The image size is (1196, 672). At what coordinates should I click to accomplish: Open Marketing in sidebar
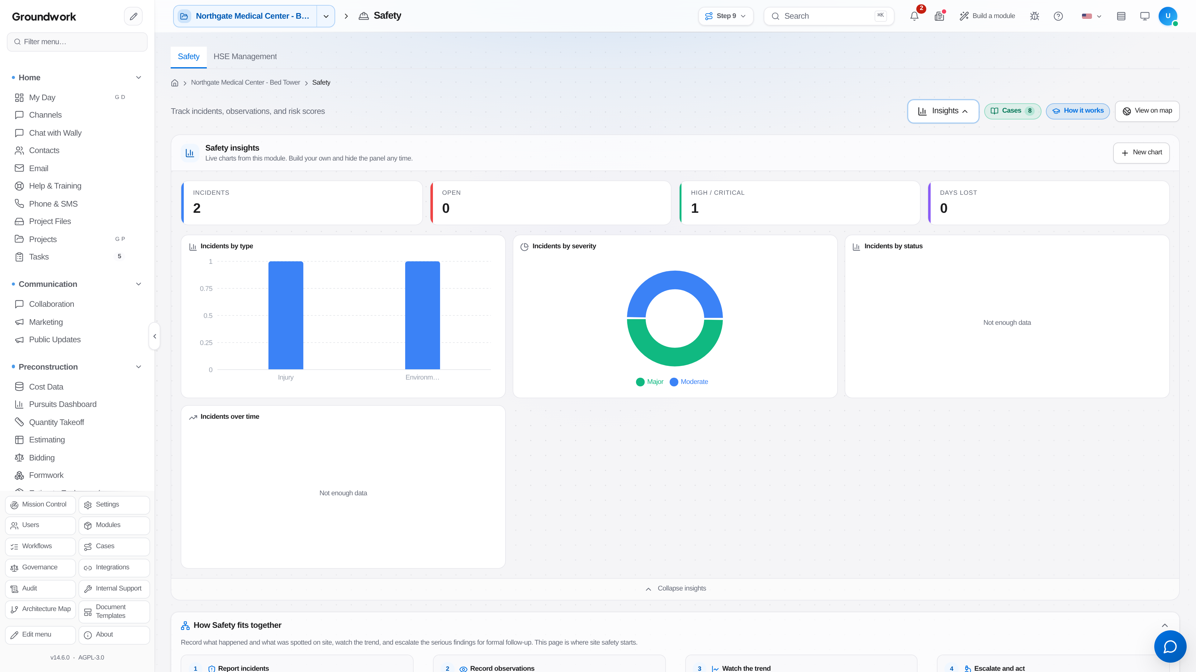70,322
